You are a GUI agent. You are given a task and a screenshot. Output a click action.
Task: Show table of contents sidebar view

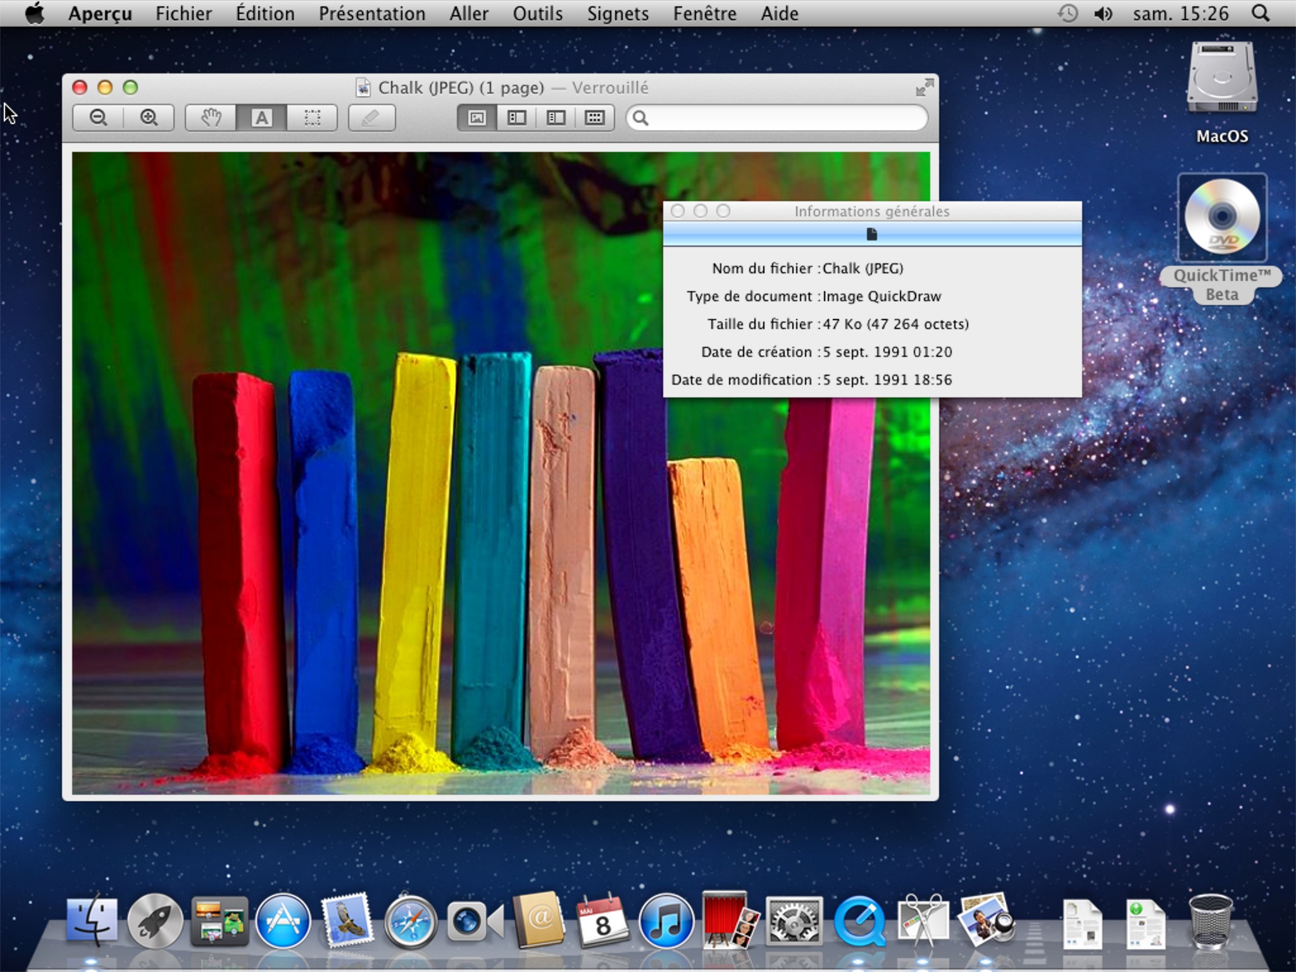(x=556, y=118)
